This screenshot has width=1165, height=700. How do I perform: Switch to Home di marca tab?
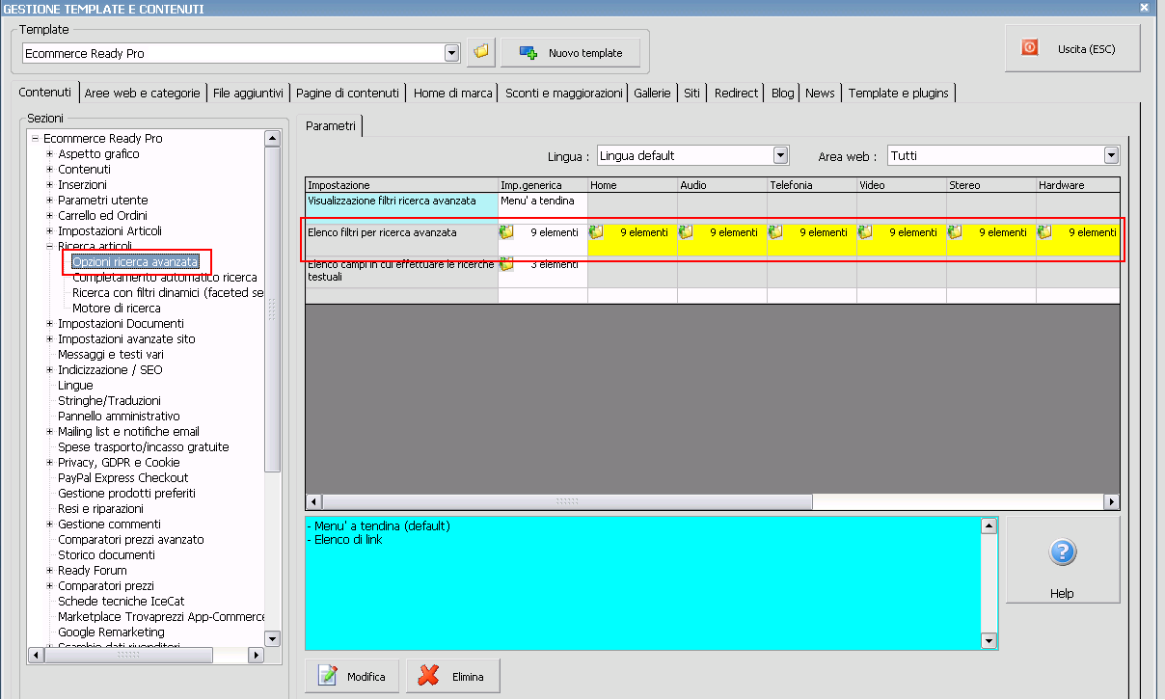(x=452, y=93)
